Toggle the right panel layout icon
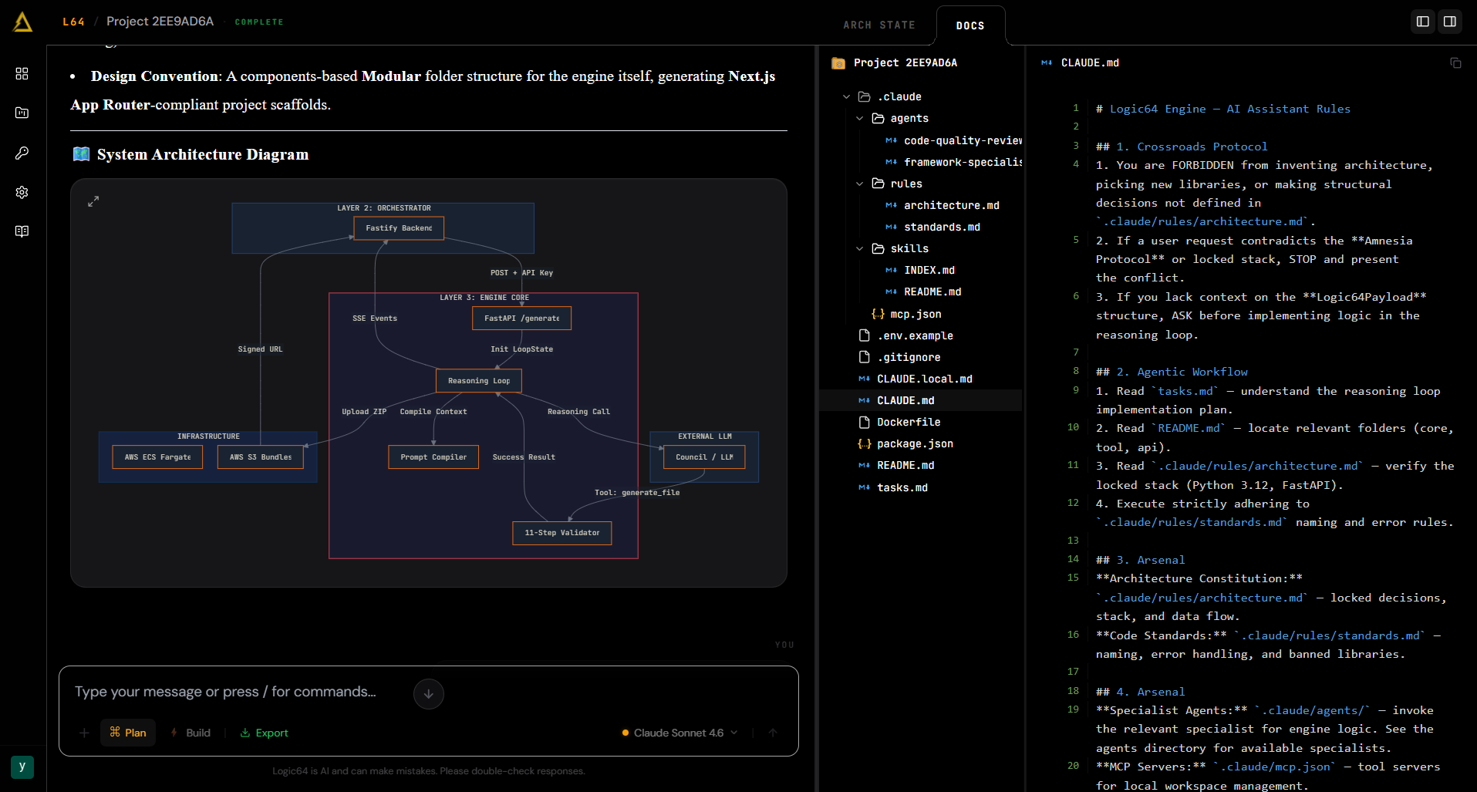 point(1450,22)
